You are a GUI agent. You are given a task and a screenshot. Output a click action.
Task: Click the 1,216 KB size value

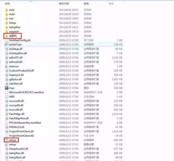point(117,58)
